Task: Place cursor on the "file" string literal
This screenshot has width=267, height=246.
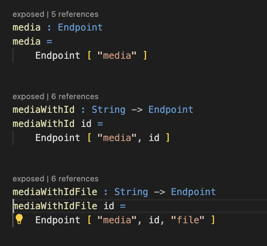Action: 188,220
